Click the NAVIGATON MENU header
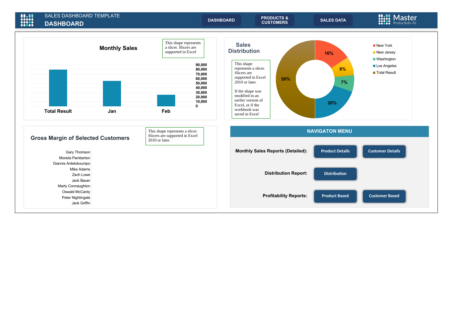Viewport: 453px width, 320px height. coord(329,131)
